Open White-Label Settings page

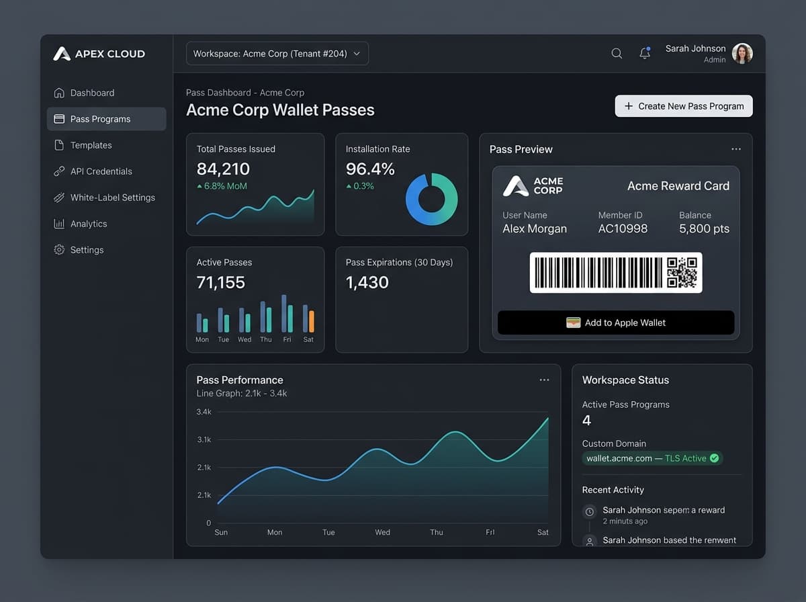tap(106, 198)
